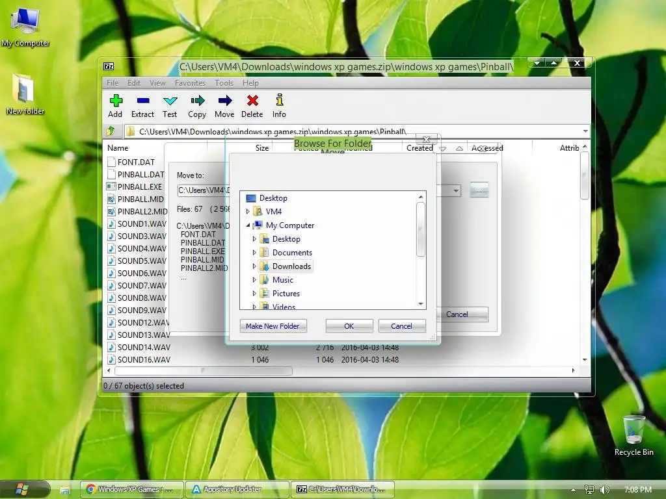This screenshot has height=499, width=666.
Task: Select Downloads folder in tree
Action: click(291, 266)
